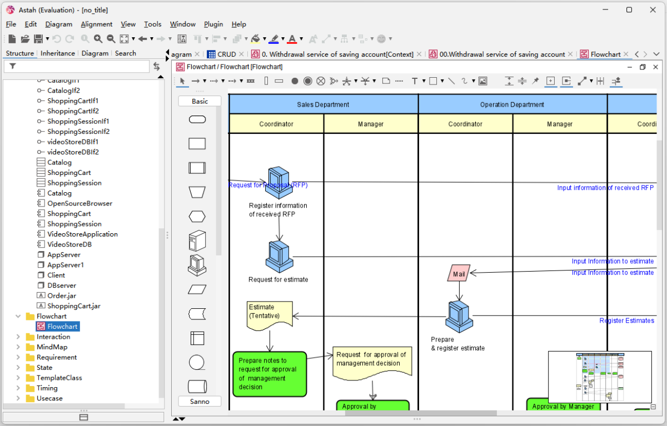
Task: Switch to the Inheritance tab
Action: coord(58,53)
